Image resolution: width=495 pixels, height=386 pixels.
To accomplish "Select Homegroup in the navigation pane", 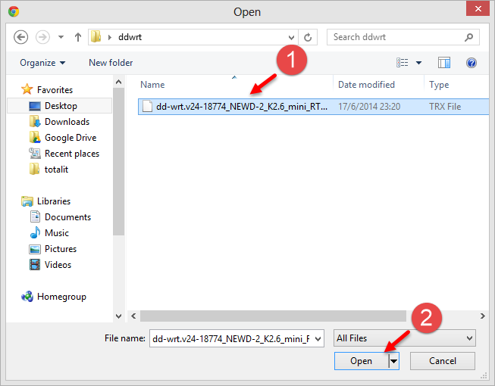I will [x=61, y=297].
